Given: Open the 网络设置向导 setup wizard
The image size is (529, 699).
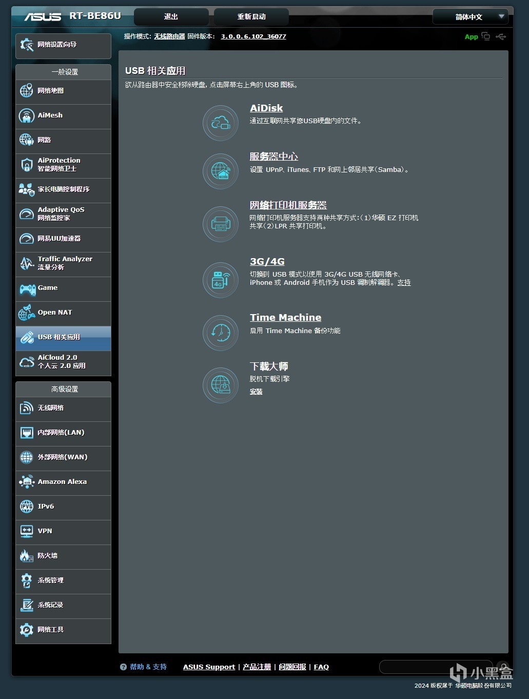Looking at the screenshot, I should tap(63, 45).
